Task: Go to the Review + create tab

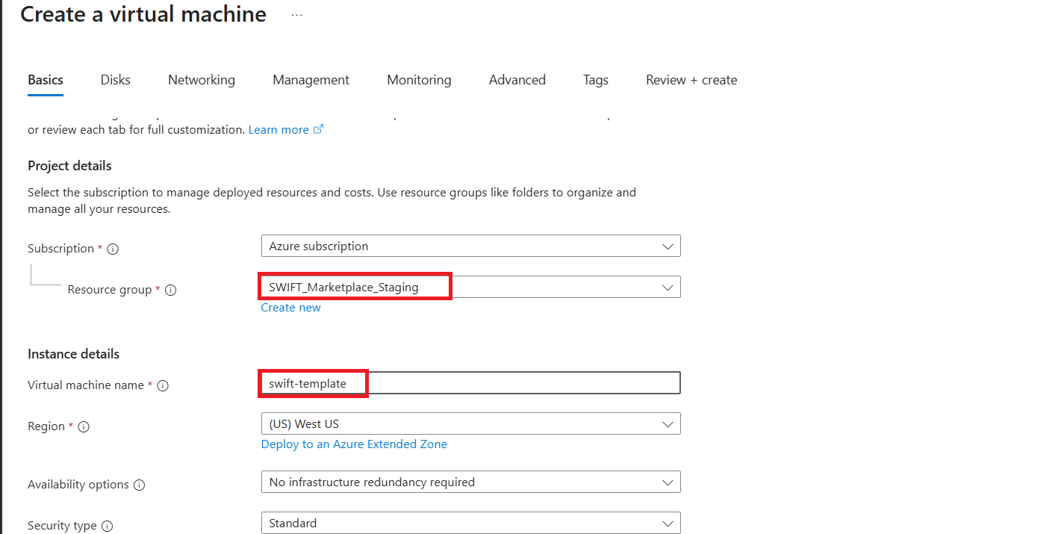Action: 691,80
